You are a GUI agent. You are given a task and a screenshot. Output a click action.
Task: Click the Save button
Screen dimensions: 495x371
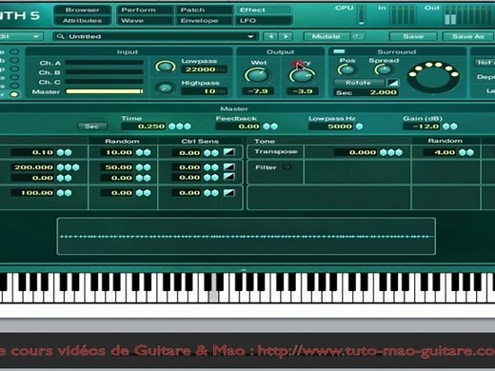tap(413, 36)
